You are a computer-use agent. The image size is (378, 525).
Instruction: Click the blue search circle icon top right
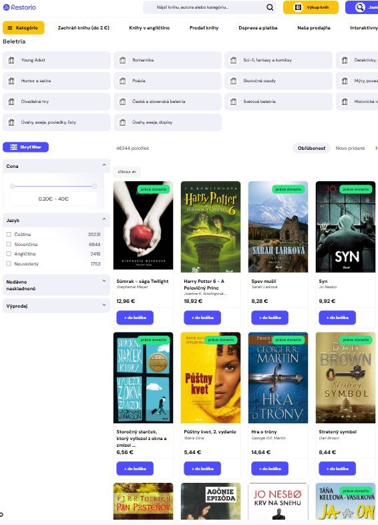[x=360, y=7]
